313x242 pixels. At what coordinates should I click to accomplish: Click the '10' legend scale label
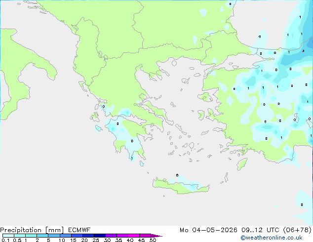tap(62, 240)
